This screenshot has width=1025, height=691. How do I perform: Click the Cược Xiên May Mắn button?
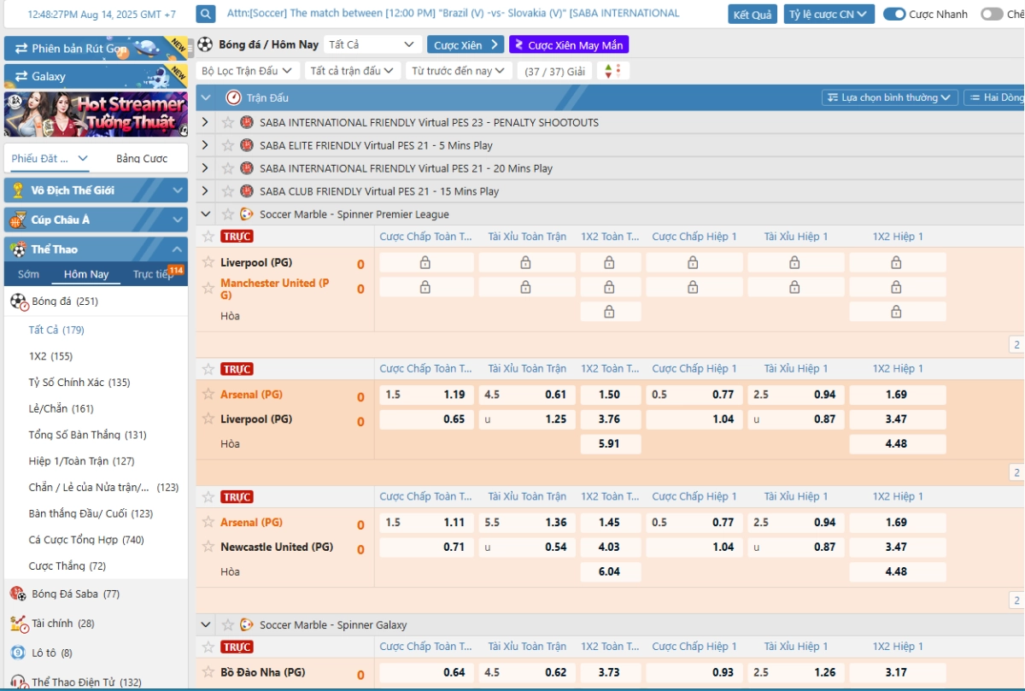(x=568, y=45)
